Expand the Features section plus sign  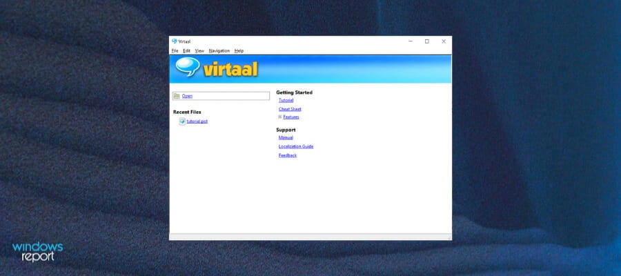pos(280,117)
